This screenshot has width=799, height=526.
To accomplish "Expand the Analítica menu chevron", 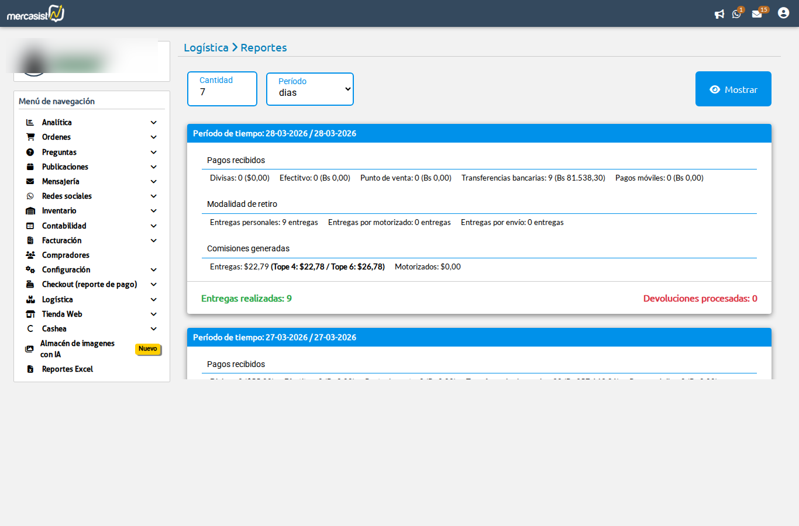I will point(154,123).
